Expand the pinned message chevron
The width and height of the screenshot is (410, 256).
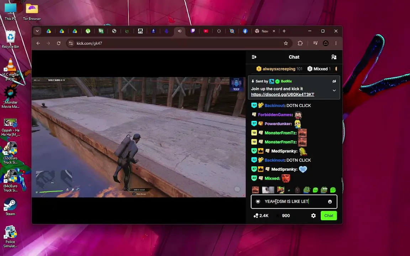[334, 90]
